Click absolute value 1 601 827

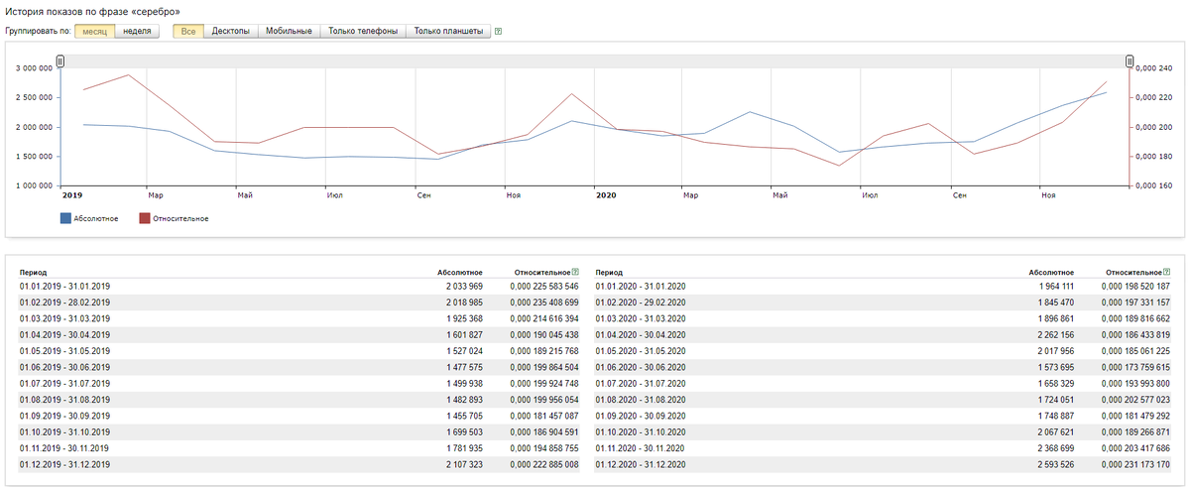point(463,334)
